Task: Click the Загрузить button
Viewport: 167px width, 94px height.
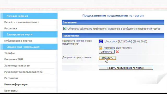Action: tap(107, 58)
